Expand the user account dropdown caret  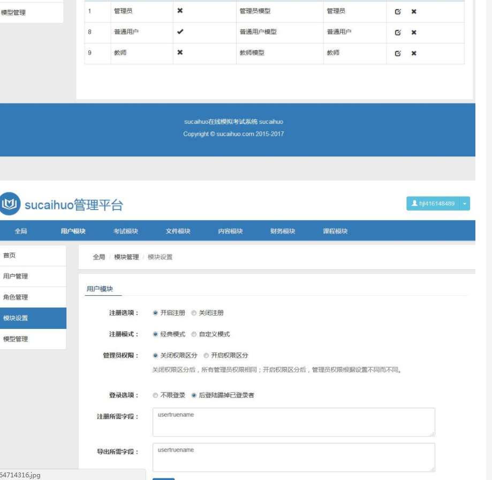tap(465, 204)
